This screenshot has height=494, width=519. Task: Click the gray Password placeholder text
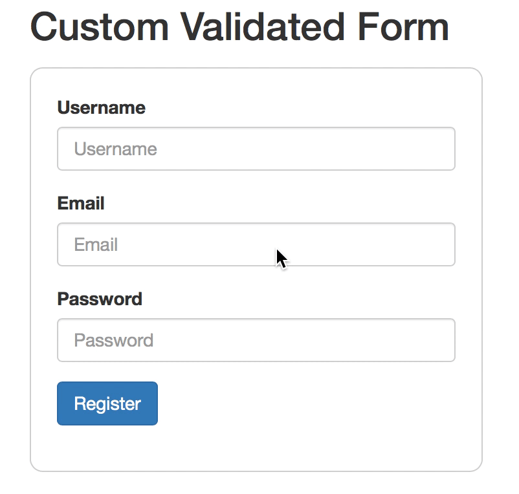(x=114, y=340)
